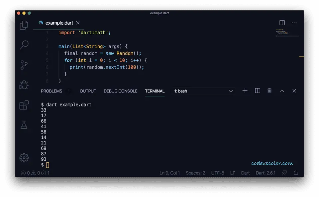Add a new terminal with the plus icon
Viewport: 319px width, 197px height.
click(245, 91)
